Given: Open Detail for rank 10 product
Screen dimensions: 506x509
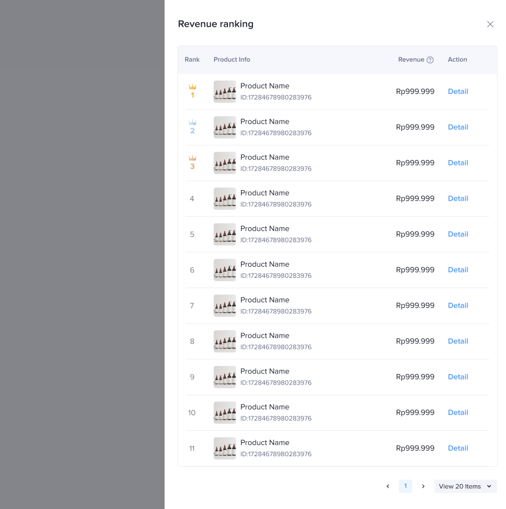Looking at the screenshot, I should coord(458,412).
